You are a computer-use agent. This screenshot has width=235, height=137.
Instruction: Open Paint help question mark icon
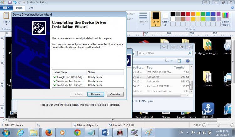point(232,7)
